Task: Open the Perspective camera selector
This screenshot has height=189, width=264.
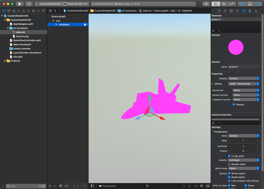Action: [x=108, y=186]
